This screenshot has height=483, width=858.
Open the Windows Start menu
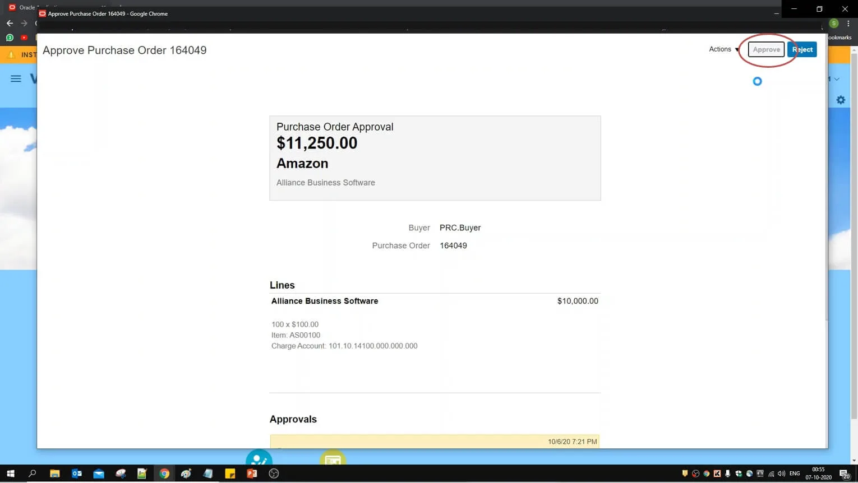(x=10, y=473)
